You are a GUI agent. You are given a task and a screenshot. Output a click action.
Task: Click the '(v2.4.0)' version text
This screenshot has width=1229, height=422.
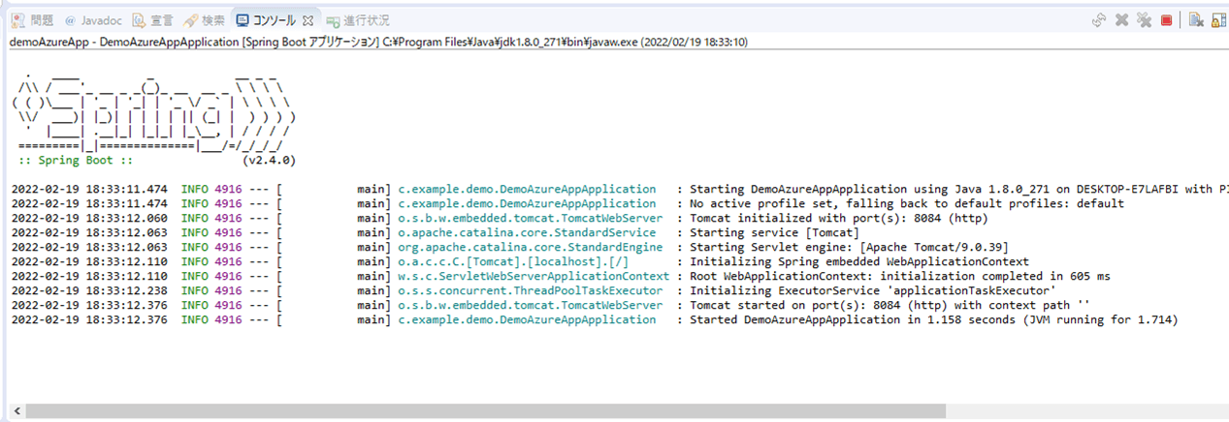pos(269,160)
